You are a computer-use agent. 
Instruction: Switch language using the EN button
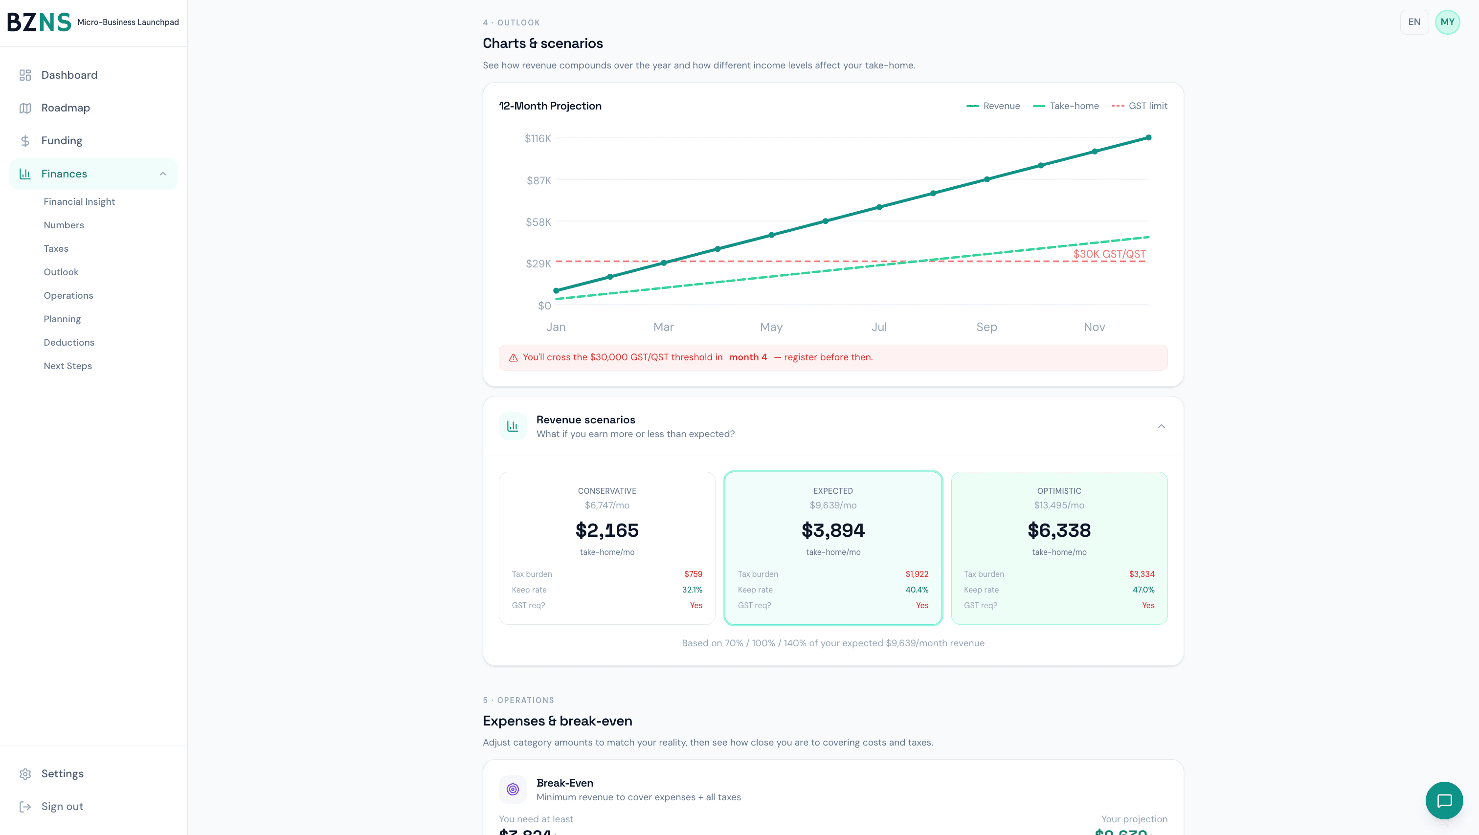click(1414, 22)
